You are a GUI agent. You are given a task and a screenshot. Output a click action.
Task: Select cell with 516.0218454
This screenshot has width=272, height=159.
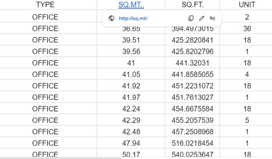pos(193,143)
